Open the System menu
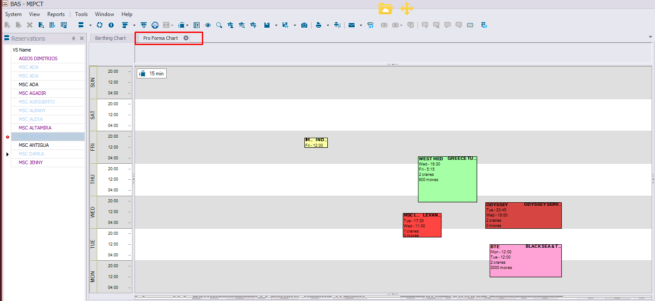 click(x=13, y=14)
